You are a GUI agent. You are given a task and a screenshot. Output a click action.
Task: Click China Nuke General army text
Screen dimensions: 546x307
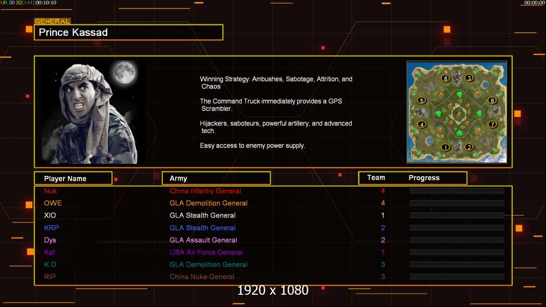point(202,277)
